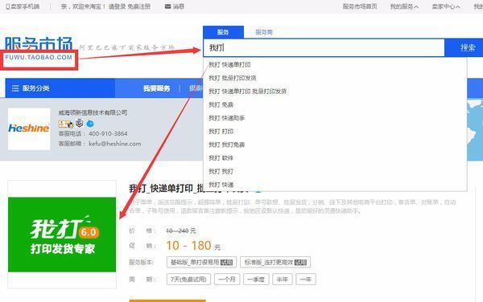Switch to the 服务商 search tab
The image size is (483, 302).
[264, 32]
